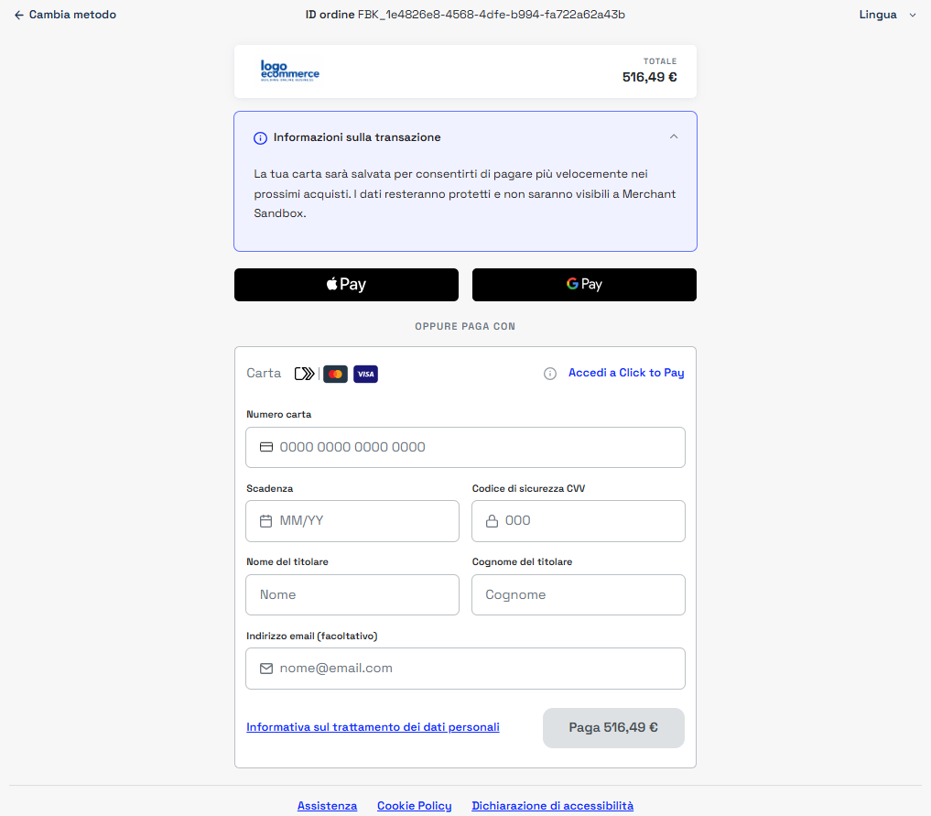This screenshot has width=931, height=816.
Task: Go back via Cambia metodo arrow
Action: (19, 15)
